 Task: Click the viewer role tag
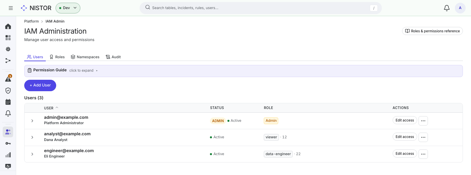(271, 137)
